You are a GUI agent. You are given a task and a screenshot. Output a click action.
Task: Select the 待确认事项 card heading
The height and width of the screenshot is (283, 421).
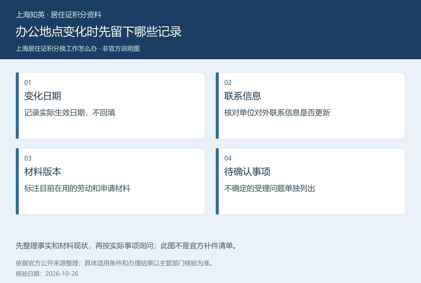tap(247, 172)
